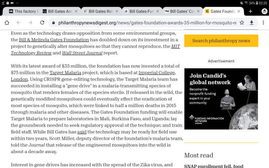Open Chrome's three-dot menu

pos(263,23)
